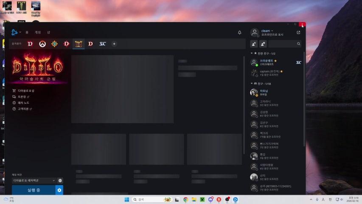Select the Hearthstone icon in favorites bar

click(x=54, y=44)
